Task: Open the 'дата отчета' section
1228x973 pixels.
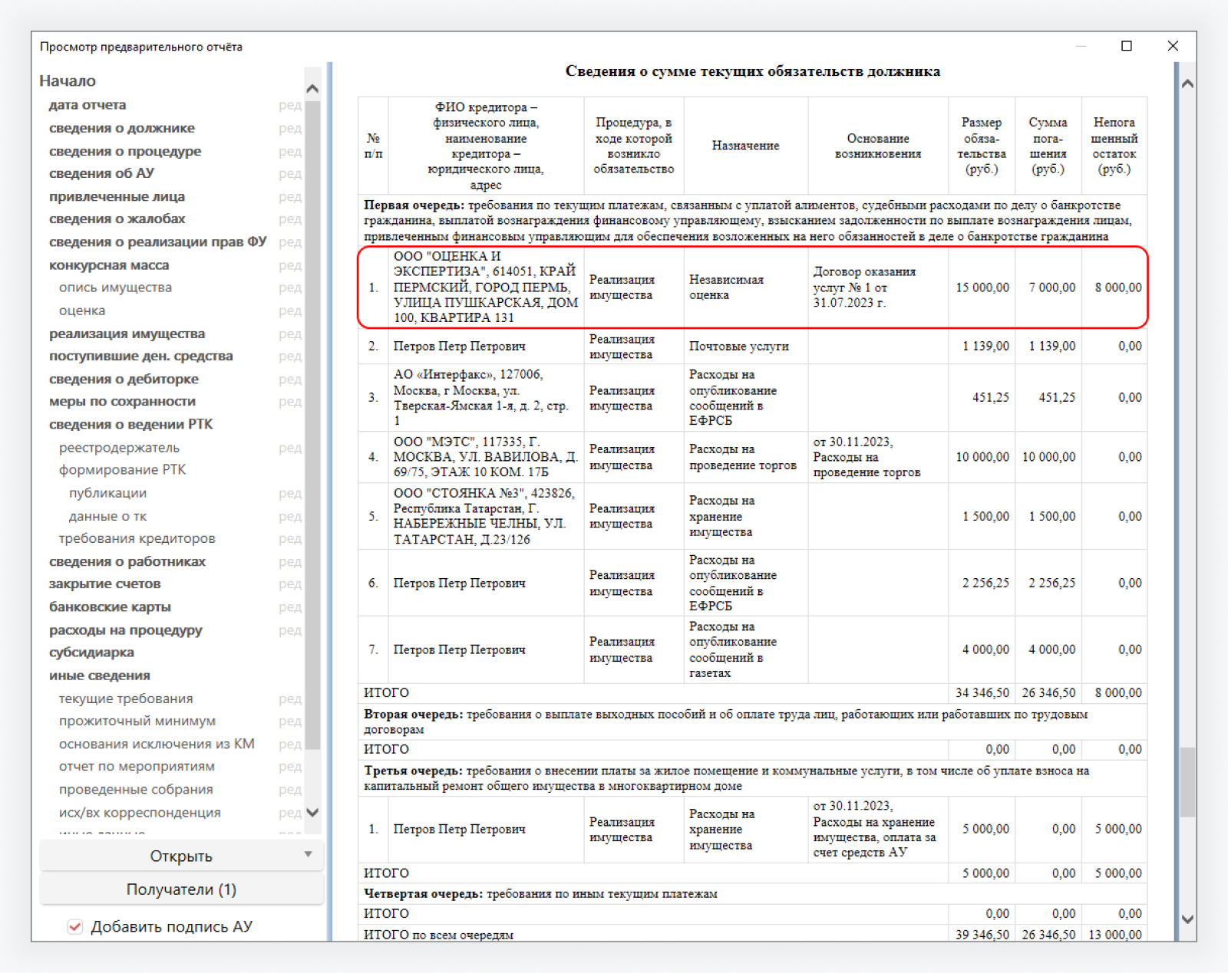Action: (87, 105)
